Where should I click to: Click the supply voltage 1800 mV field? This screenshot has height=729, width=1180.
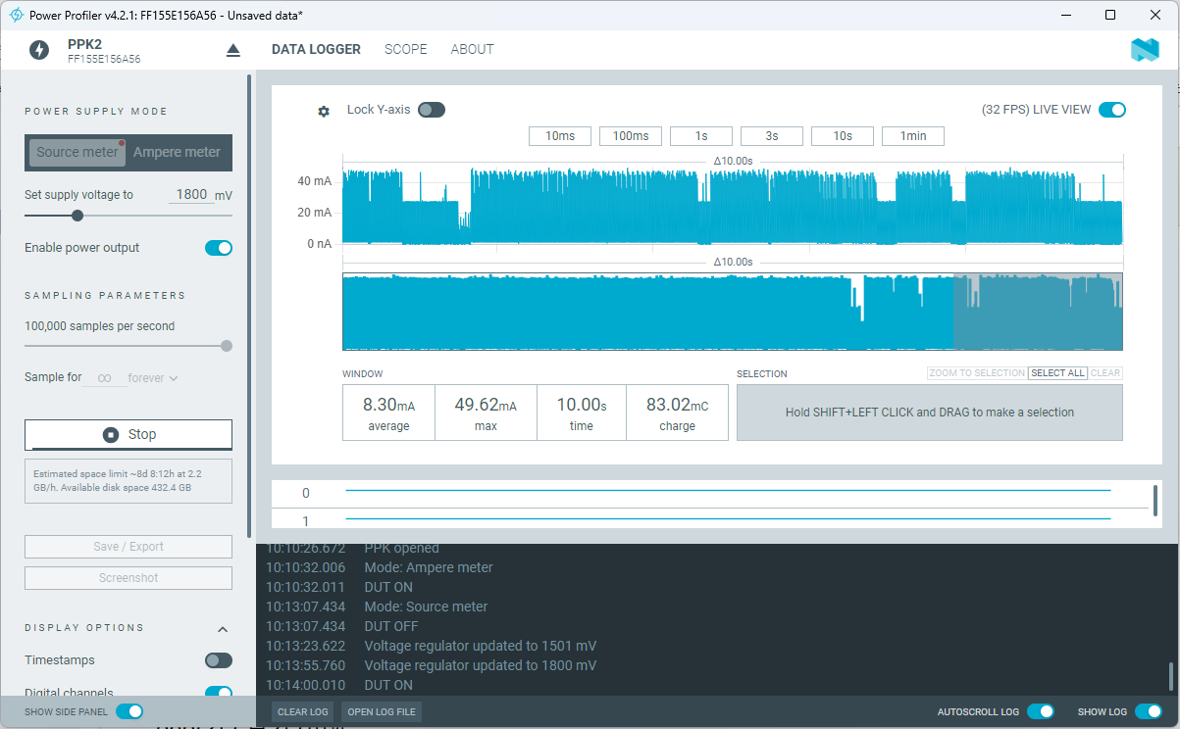[x=192, y=195]
